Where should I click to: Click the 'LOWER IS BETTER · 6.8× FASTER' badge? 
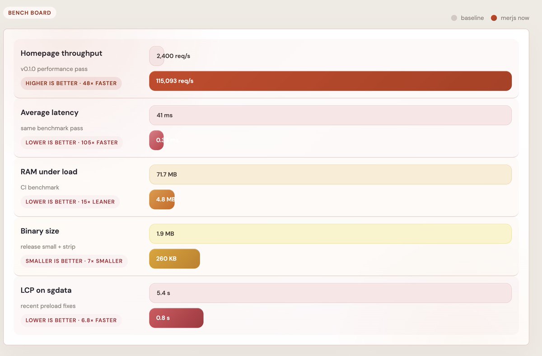click(71, 320)
